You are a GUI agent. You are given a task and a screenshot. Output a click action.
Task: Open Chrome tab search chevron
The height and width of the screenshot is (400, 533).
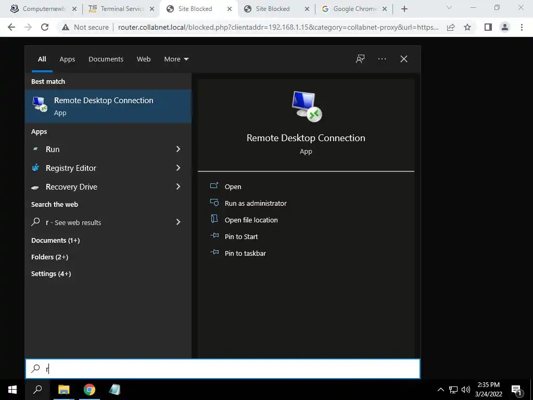tap(449, 7)
